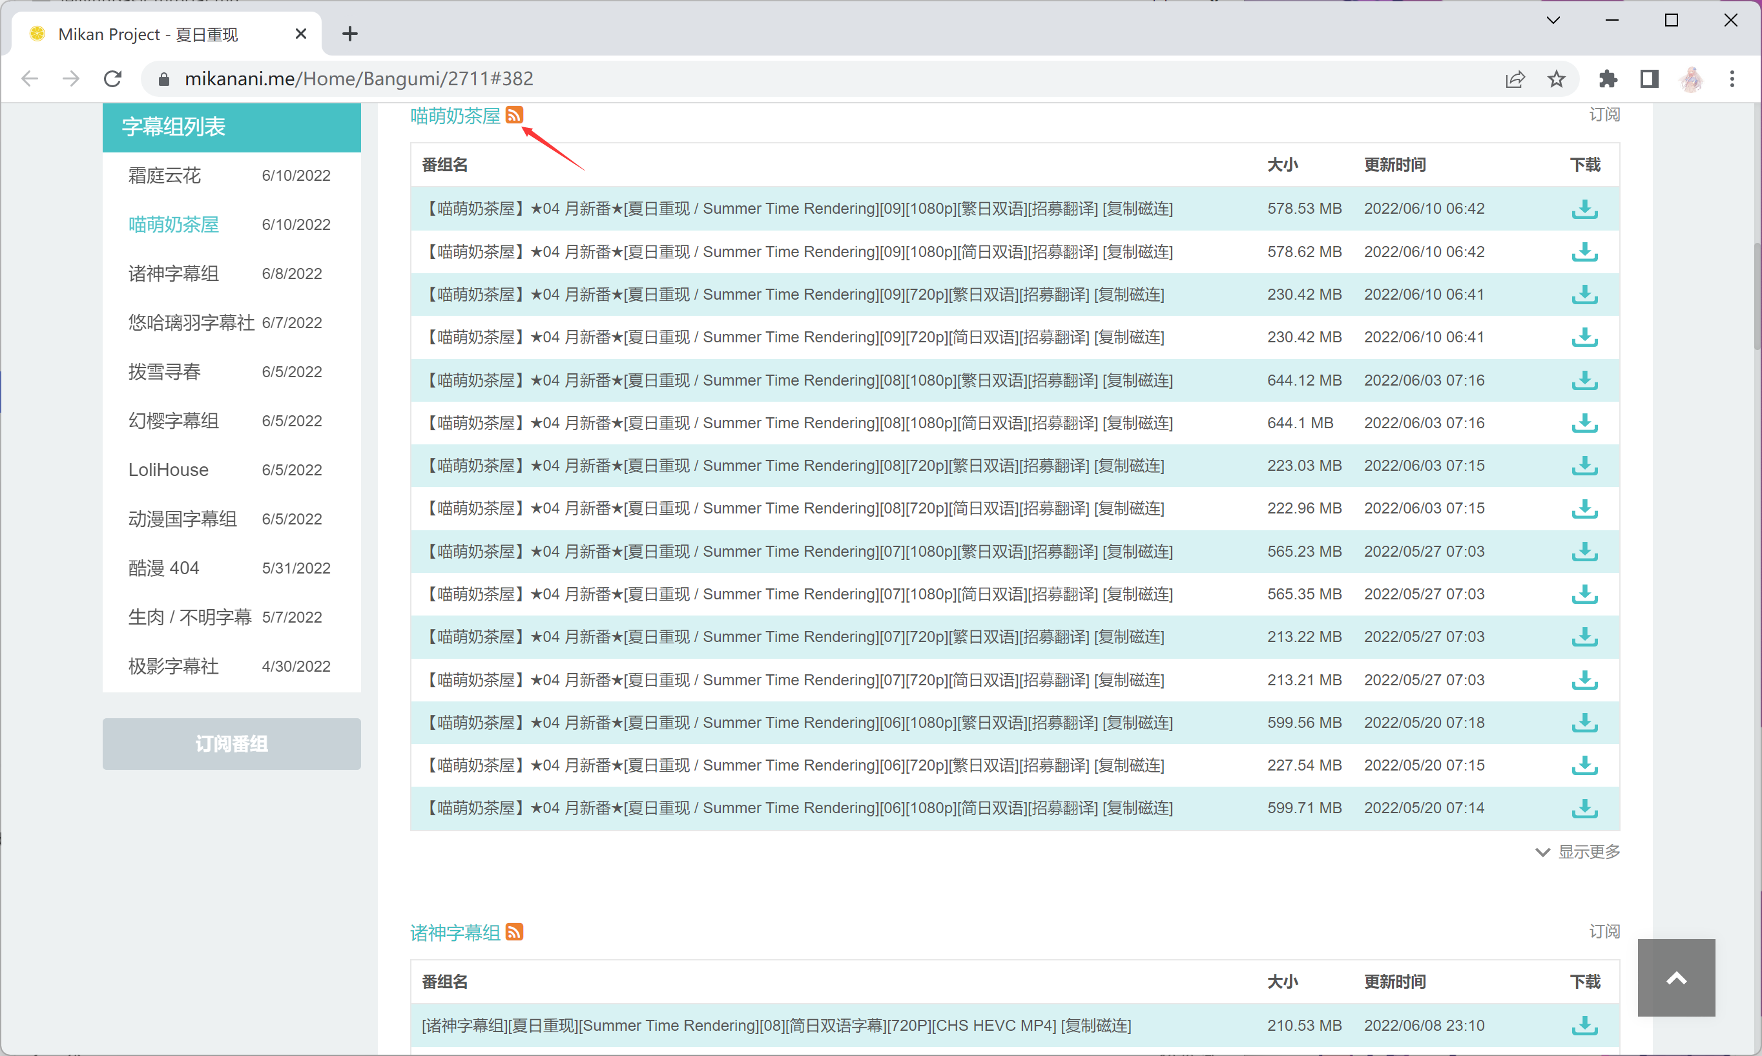The height and width of the screenshot is (1056, 1762).
Task: Download the 720p 简日双语 episode 09 file
Action: [x=1584, y=336]
